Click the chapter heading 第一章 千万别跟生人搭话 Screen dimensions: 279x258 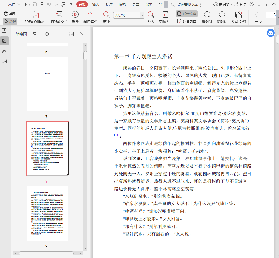point(143,57)
